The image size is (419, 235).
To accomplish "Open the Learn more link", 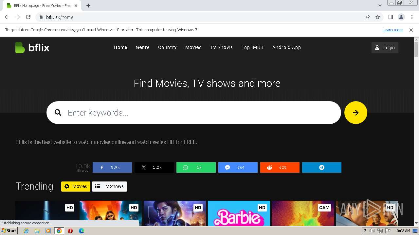I will (x=393, y=30).
